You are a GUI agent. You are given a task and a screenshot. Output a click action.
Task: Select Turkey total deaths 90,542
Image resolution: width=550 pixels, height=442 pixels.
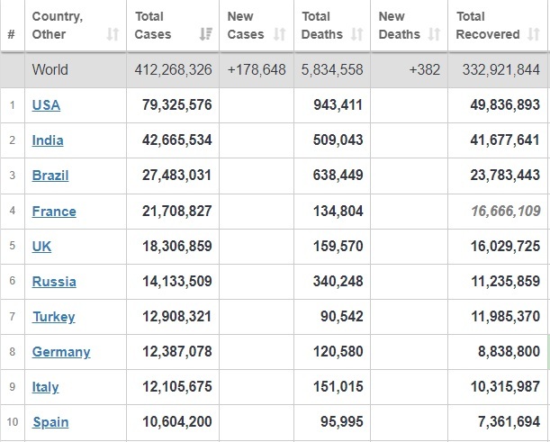pyautogui.click(x=342, y=316)
